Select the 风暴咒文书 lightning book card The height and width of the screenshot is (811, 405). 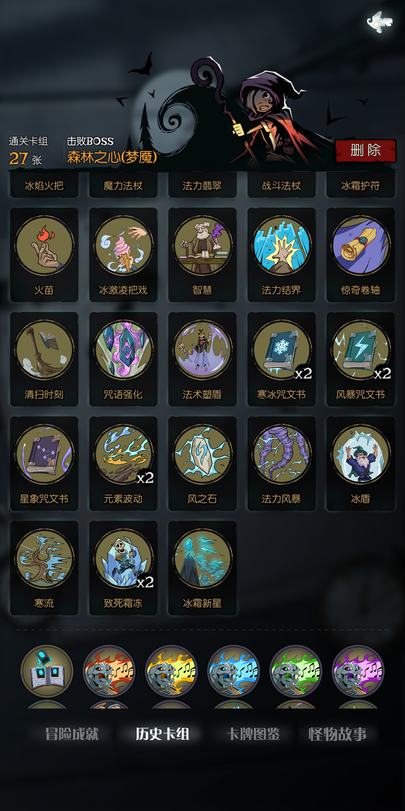[361, 359]
